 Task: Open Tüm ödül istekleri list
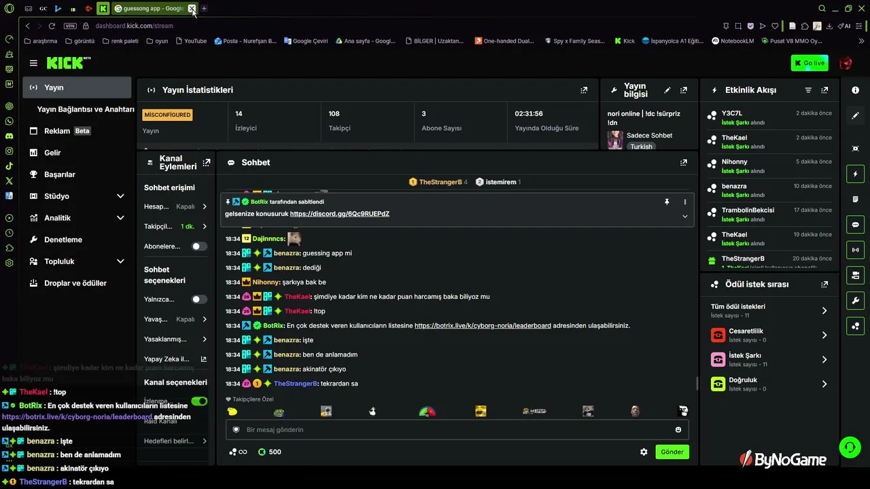coord(769,310)
